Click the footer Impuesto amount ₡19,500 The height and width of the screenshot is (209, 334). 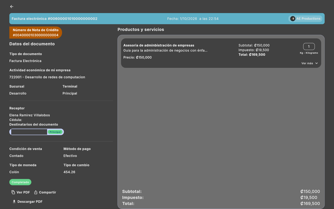(x=309, y=198)
